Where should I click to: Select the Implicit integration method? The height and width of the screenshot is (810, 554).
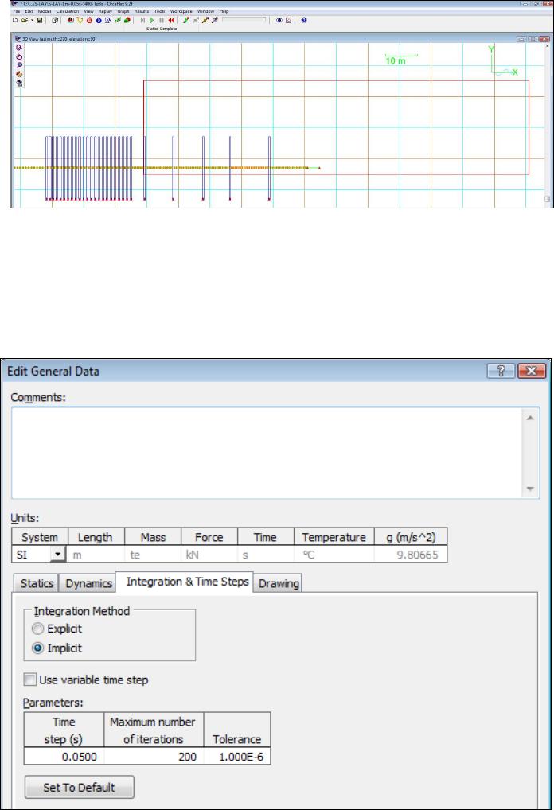click(39, 648)
